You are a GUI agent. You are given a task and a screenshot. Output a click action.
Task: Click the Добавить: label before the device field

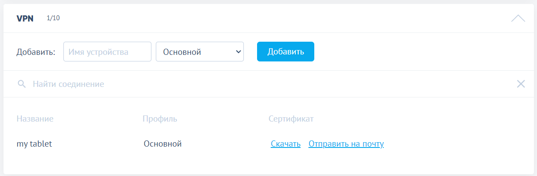(36, 52)
